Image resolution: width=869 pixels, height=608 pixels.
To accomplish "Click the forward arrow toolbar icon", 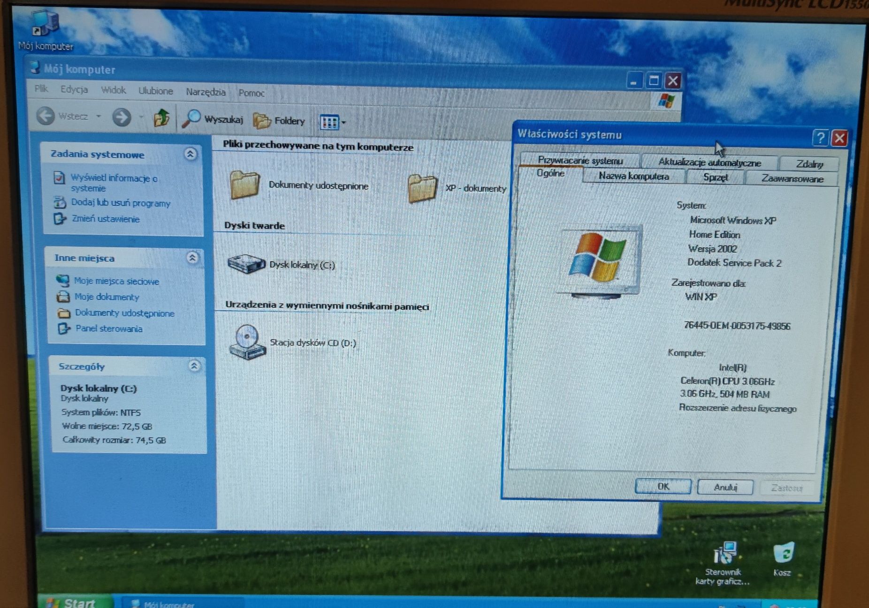I will coord(121,117).
